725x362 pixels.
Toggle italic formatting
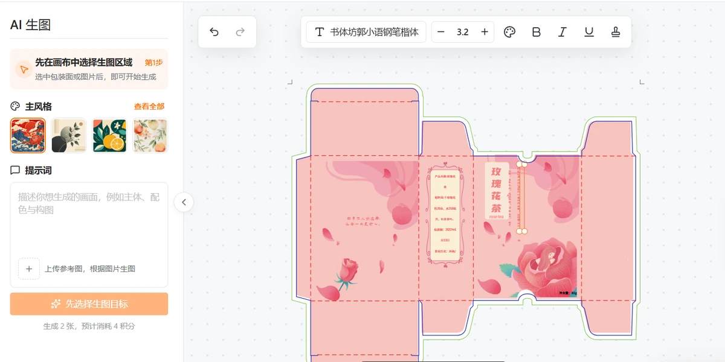(562, 32)
